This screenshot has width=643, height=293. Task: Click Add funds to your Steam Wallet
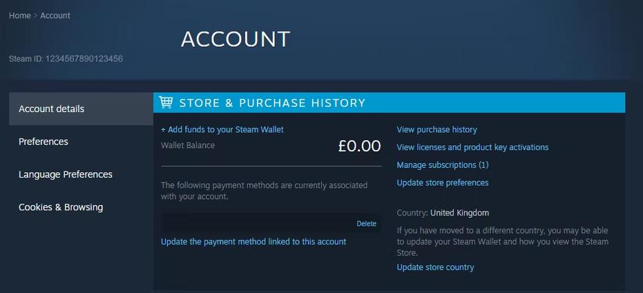point(222,130)
